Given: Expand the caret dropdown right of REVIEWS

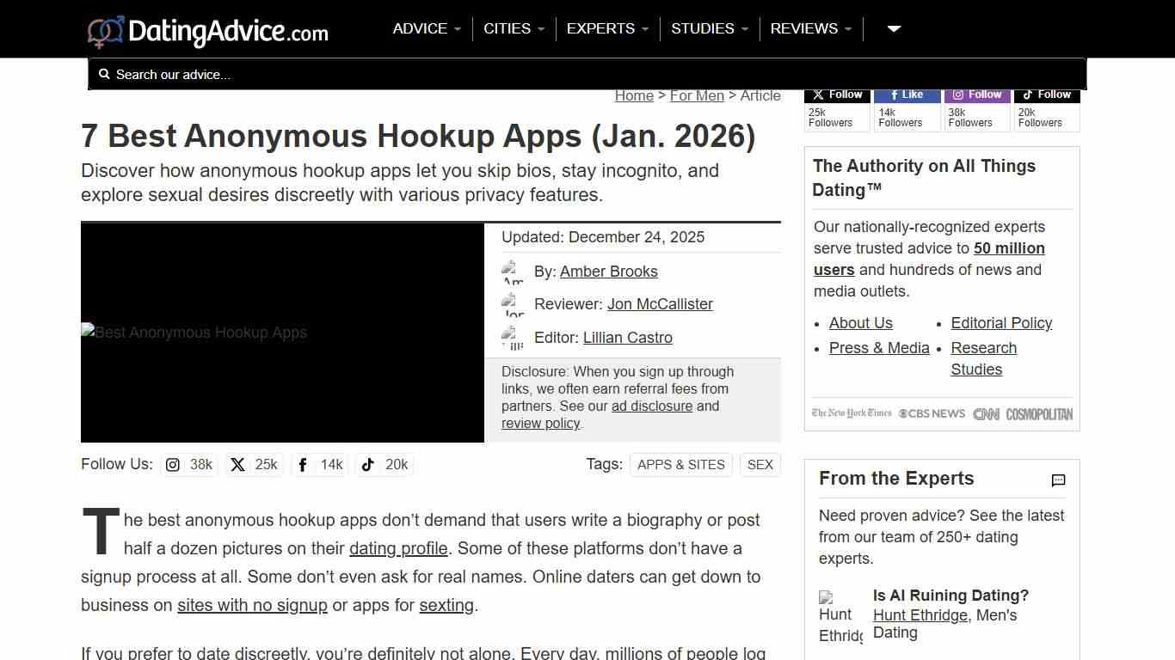Looking at the screenshot, I should [x=893, y=28].
